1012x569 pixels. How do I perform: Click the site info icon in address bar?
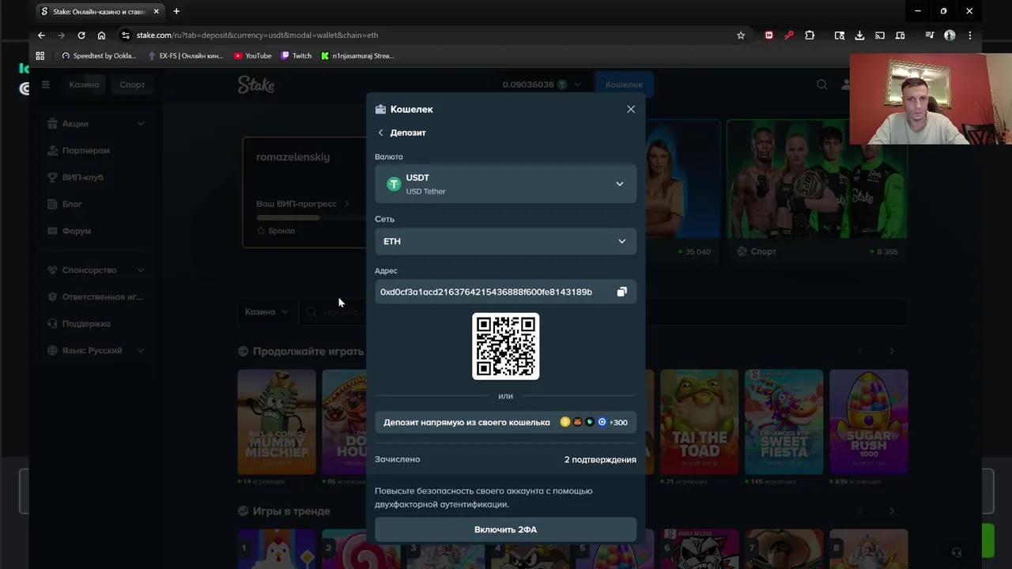[125, 36]
